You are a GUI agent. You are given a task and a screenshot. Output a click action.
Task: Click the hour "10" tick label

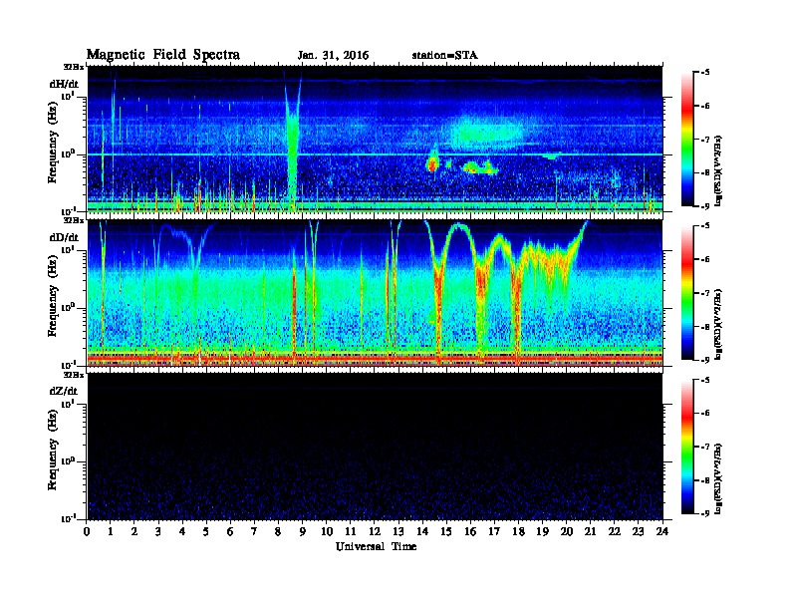[327, 532]
